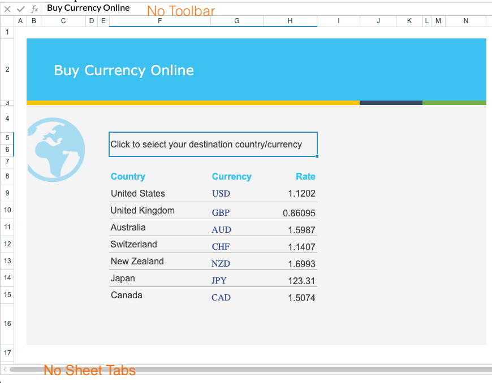Viewport: 492px width, 383px height.
Task: Select the destination country/currency cell
Action: pos(213,145)
